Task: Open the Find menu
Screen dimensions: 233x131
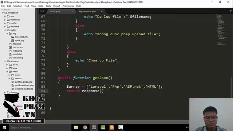Action: (x=27, y=6)
